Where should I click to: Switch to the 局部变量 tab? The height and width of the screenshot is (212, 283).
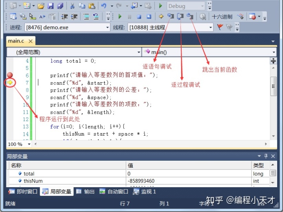[57, 192]
